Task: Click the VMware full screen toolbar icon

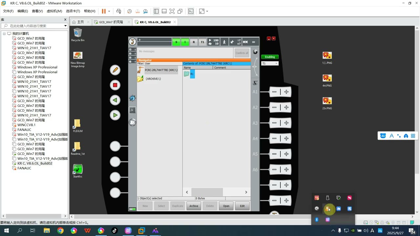Action: coord(172,11)
